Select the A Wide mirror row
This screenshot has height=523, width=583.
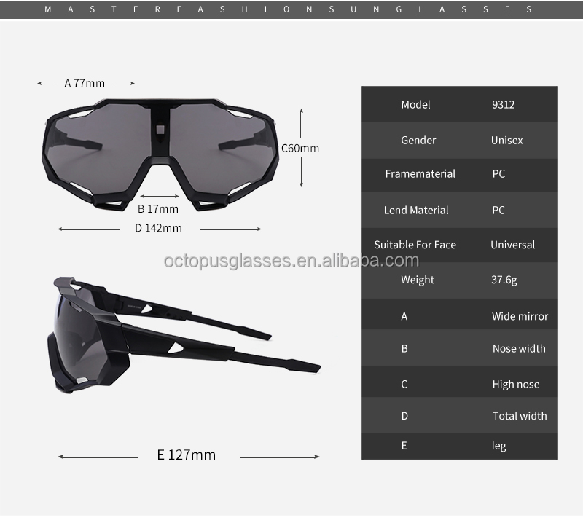460,315
